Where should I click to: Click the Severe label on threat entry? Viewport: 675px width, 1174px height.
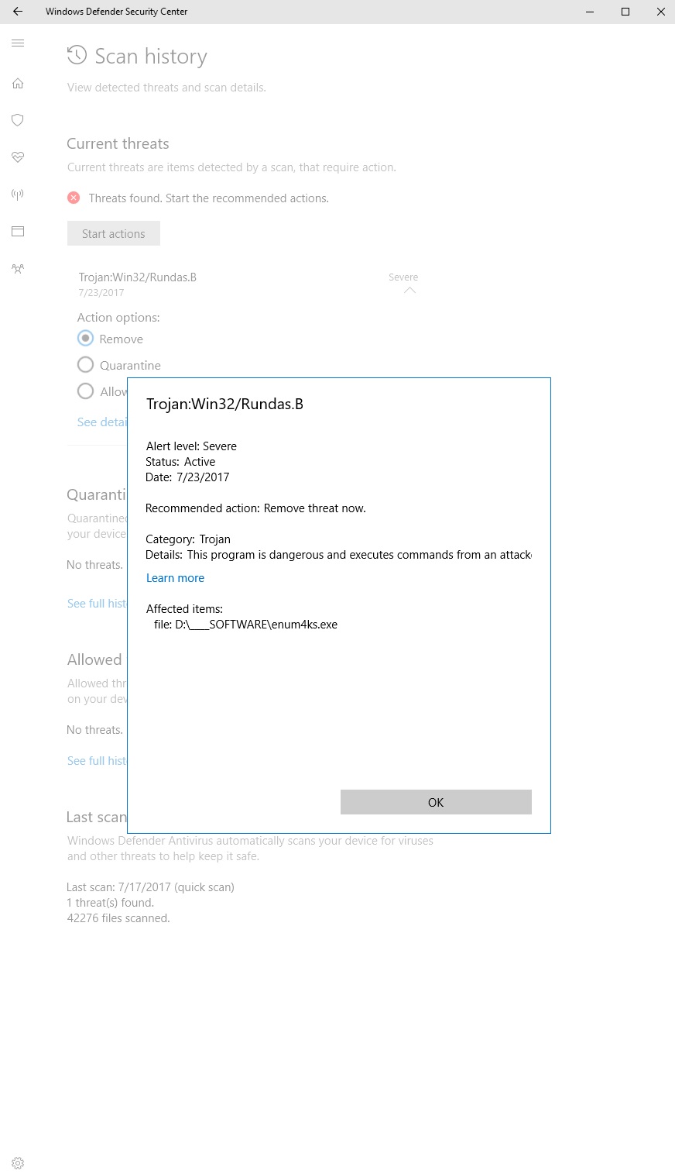click(403, 277)
